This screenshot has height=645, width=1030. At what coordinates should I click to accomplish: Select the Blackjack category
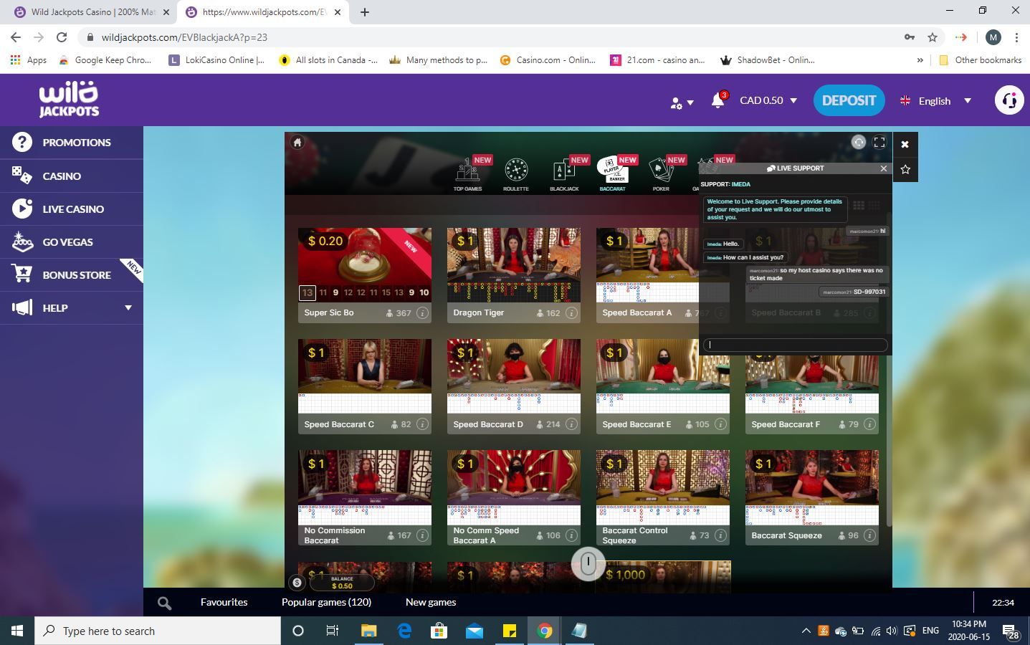(x=564, y=175)
